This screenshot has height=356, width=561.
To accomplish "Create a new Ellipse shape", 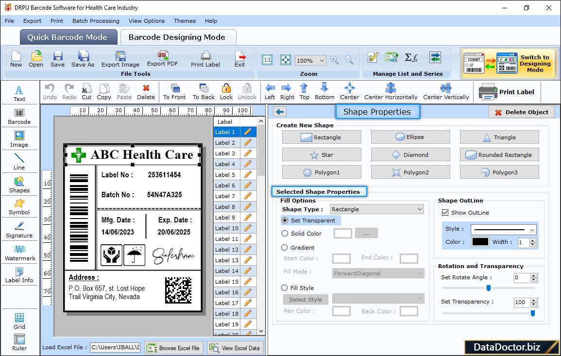I will [410, 137].
